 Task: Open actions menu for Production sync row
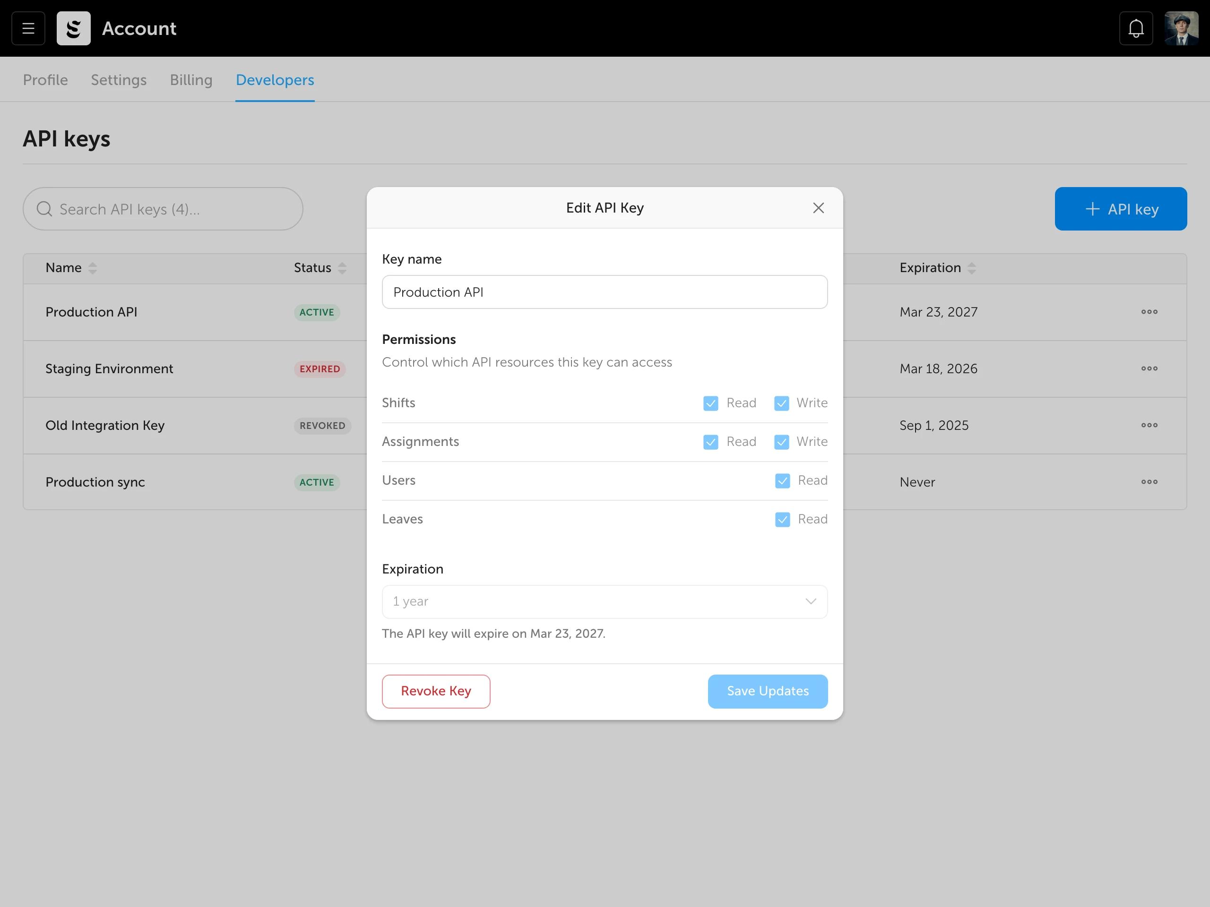coord(1149,482)
